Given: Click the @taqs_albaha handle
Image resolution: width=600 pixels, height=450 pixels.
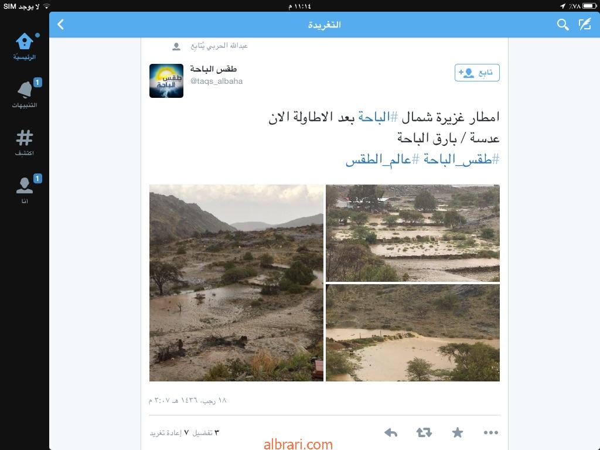Looking at the screenshot, I should (x=217, y=81).
